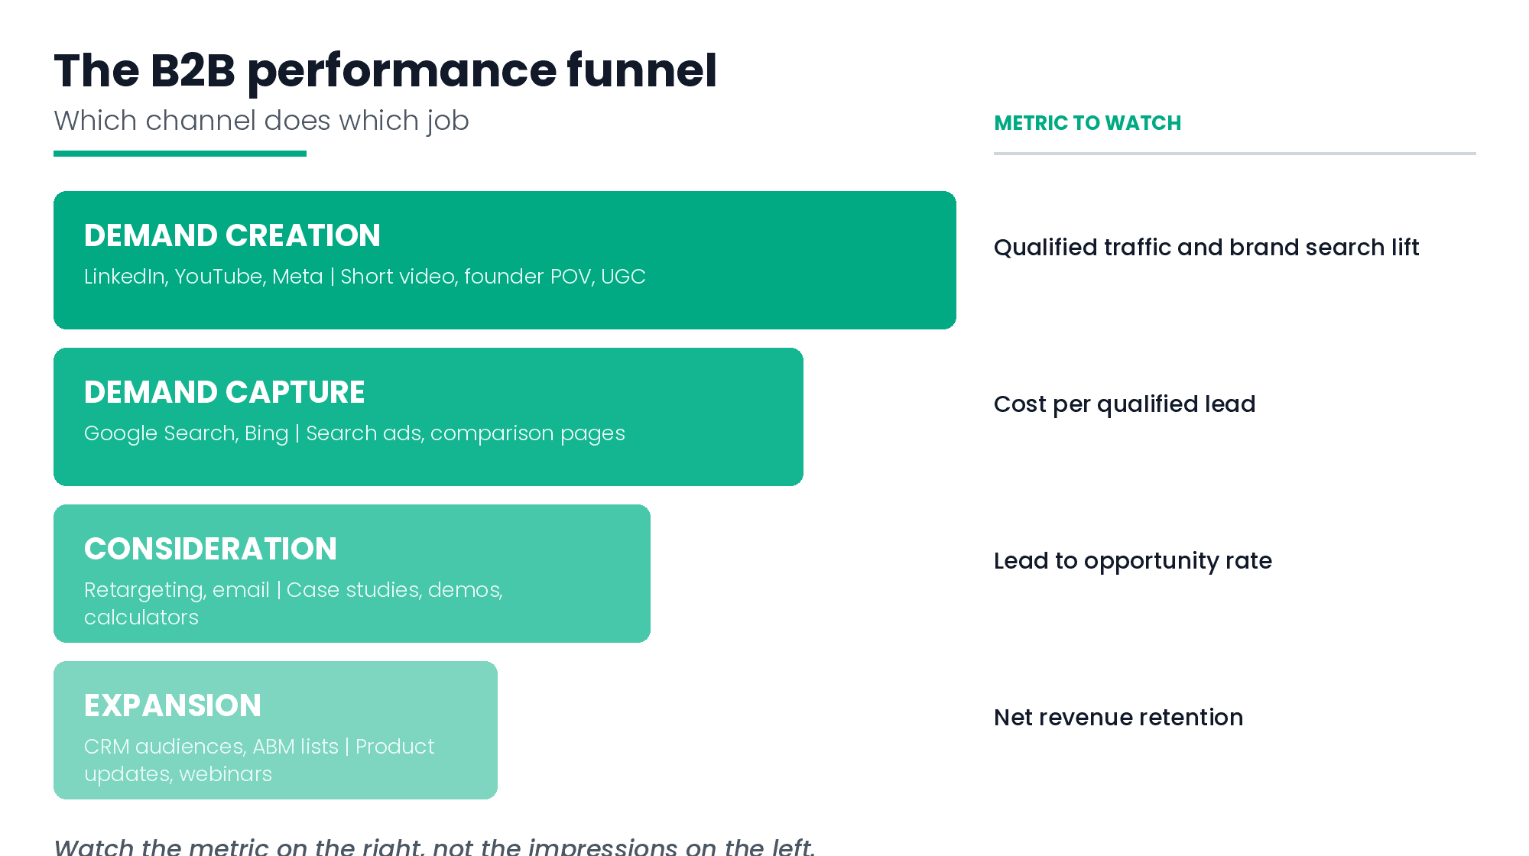This screenshot has width=1529, height=856.
Task: Select the gray divider line under Metric to Watch
Action: tap(1235, 154)
